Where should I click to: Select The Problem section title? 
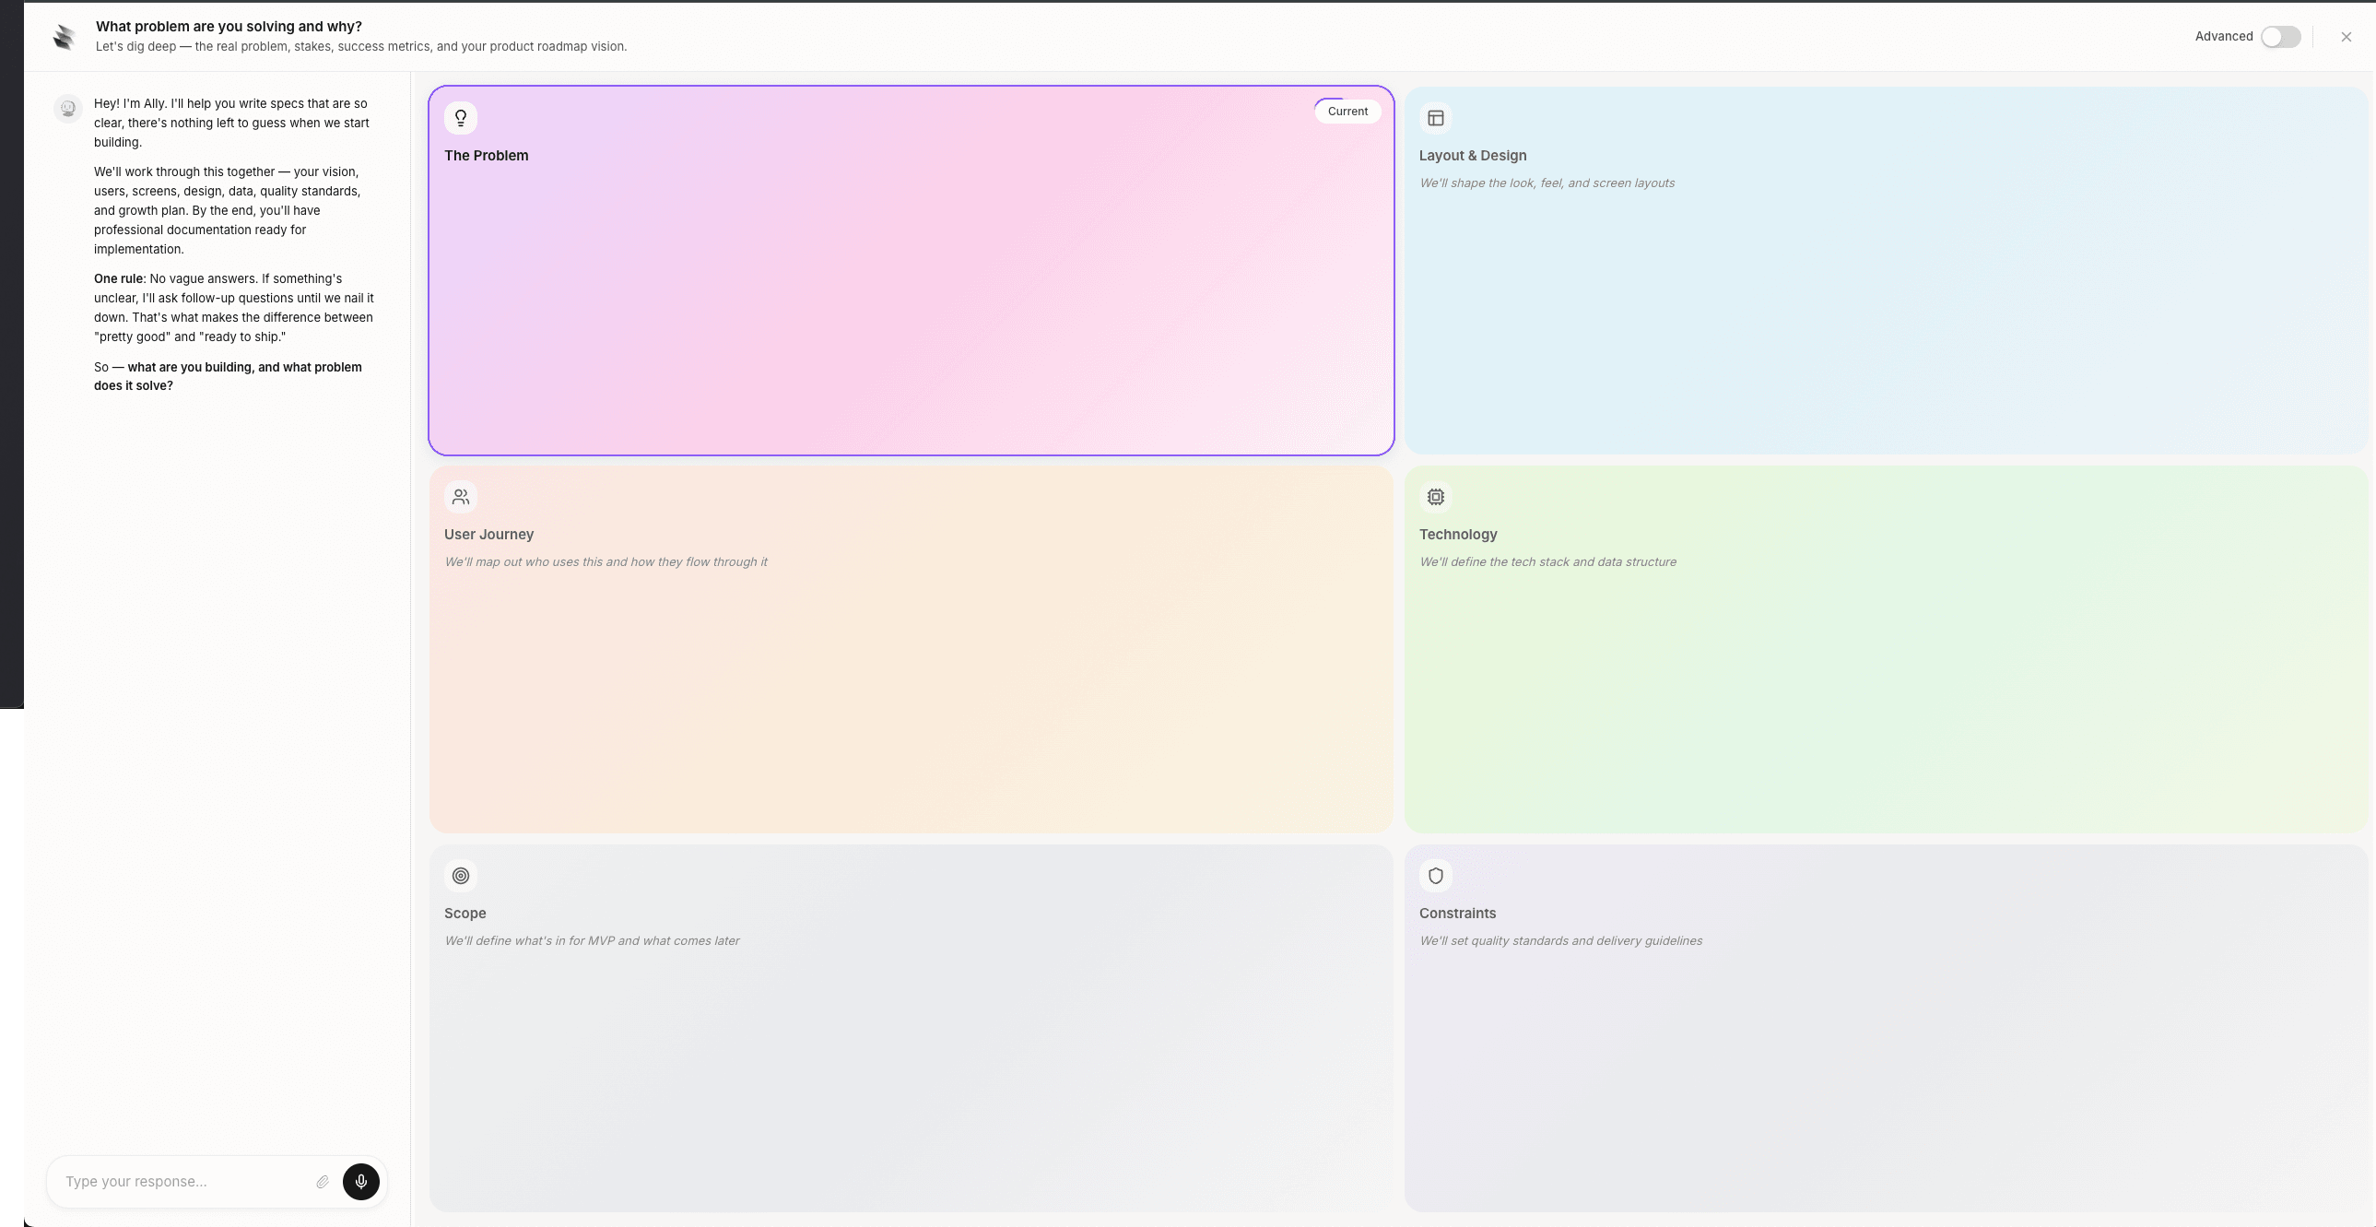coord(486,156)
